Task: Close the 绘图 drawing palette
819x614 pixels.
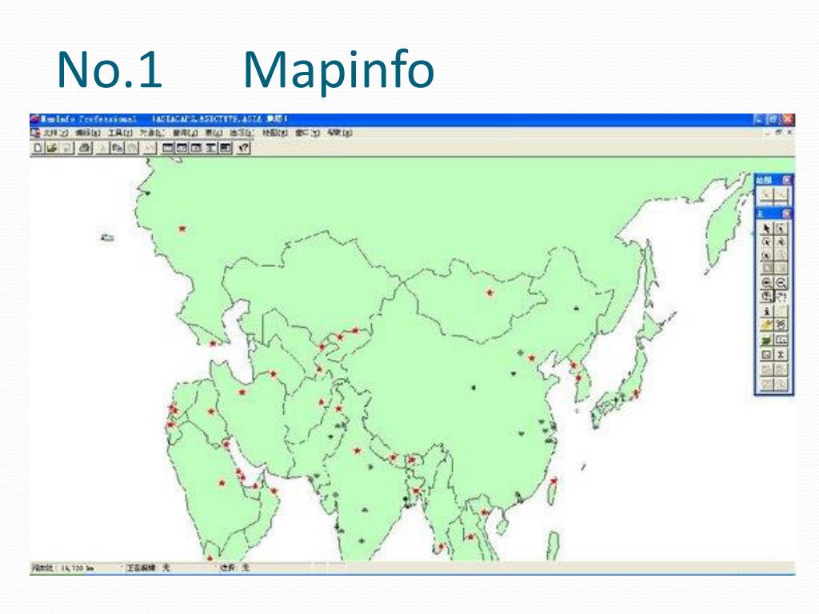Action: pyautogui.click(x=786, y=180)
